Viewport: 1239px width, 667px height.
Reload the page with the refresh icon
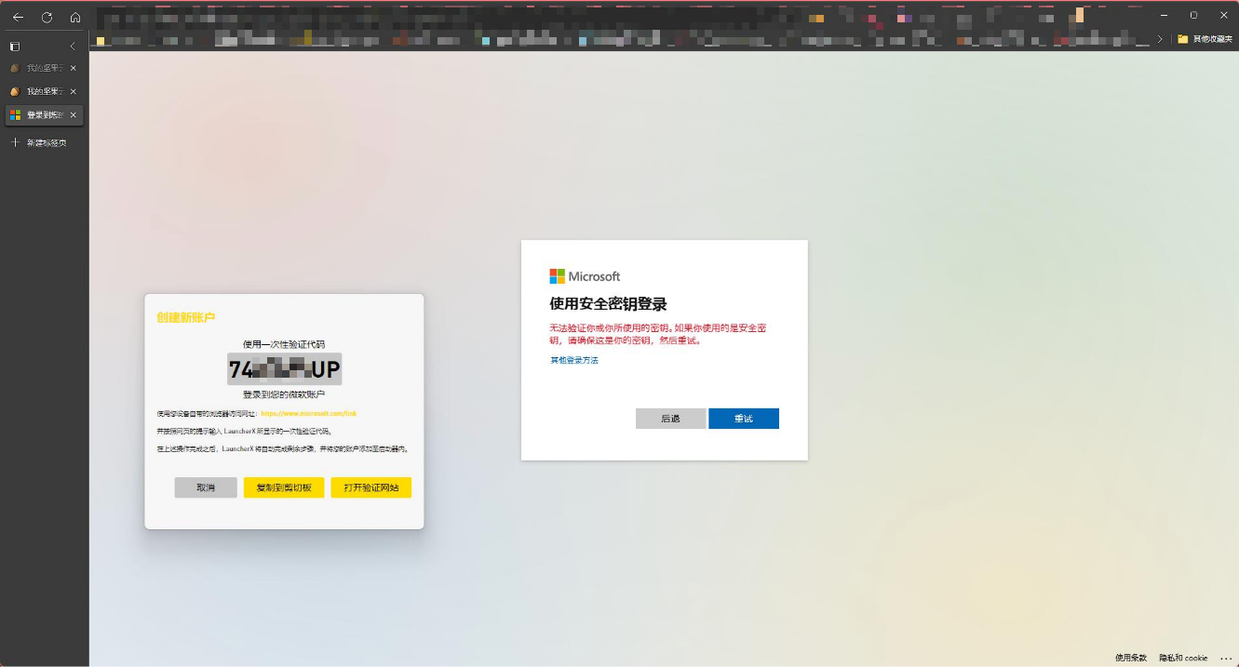[x=47, y=18]
